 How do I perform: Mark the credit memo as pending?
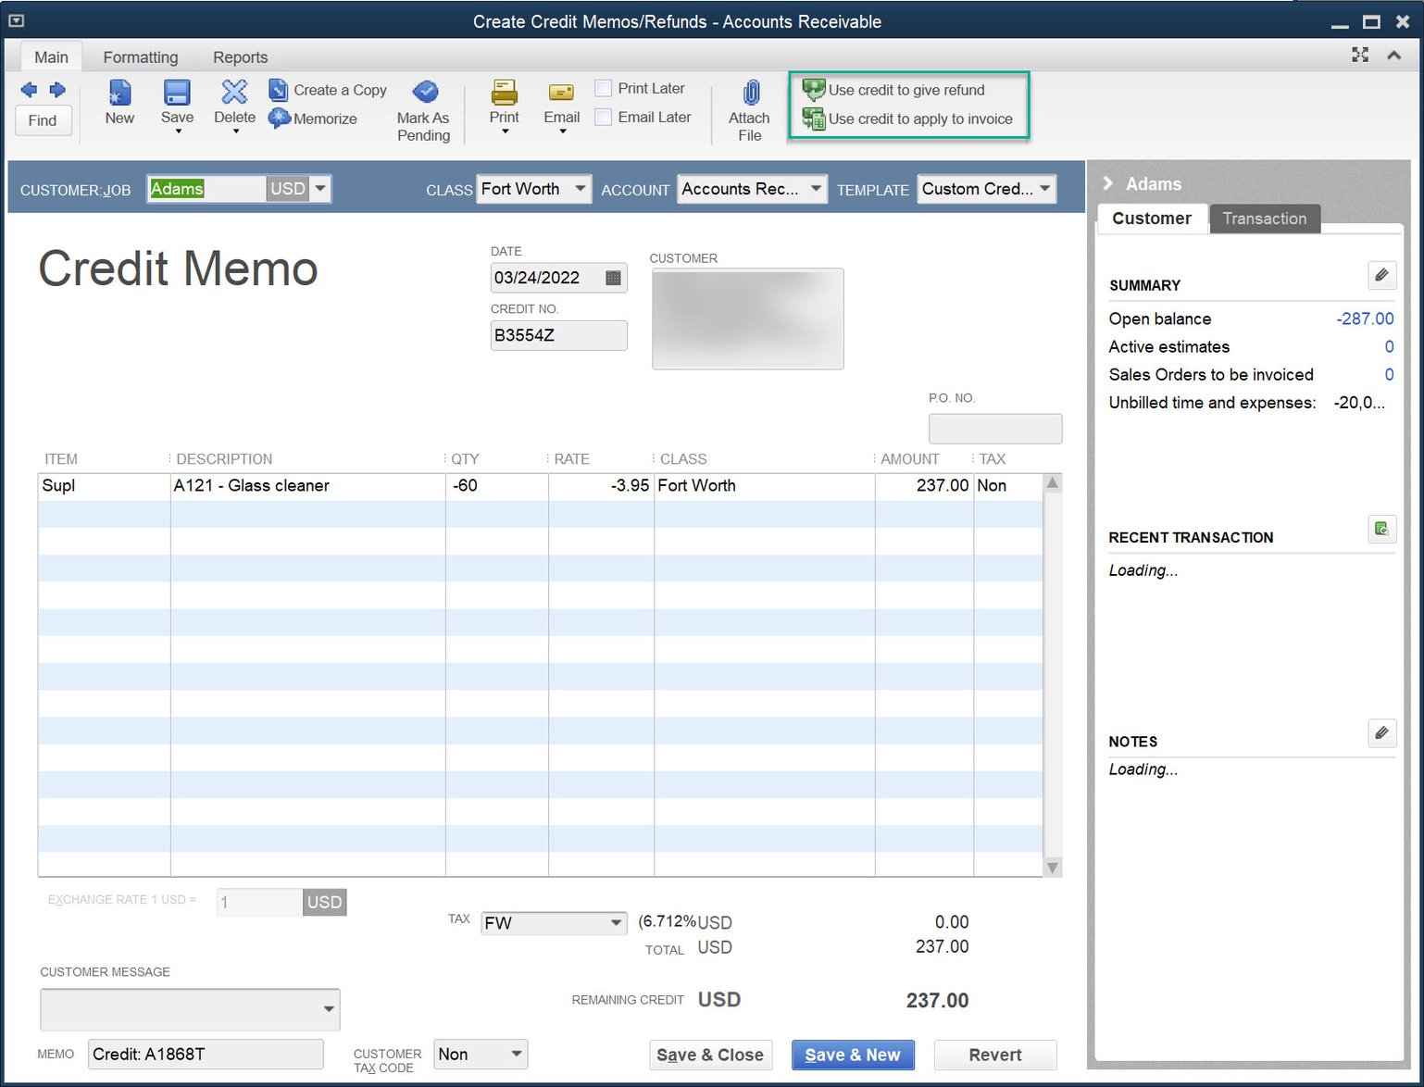423,106
